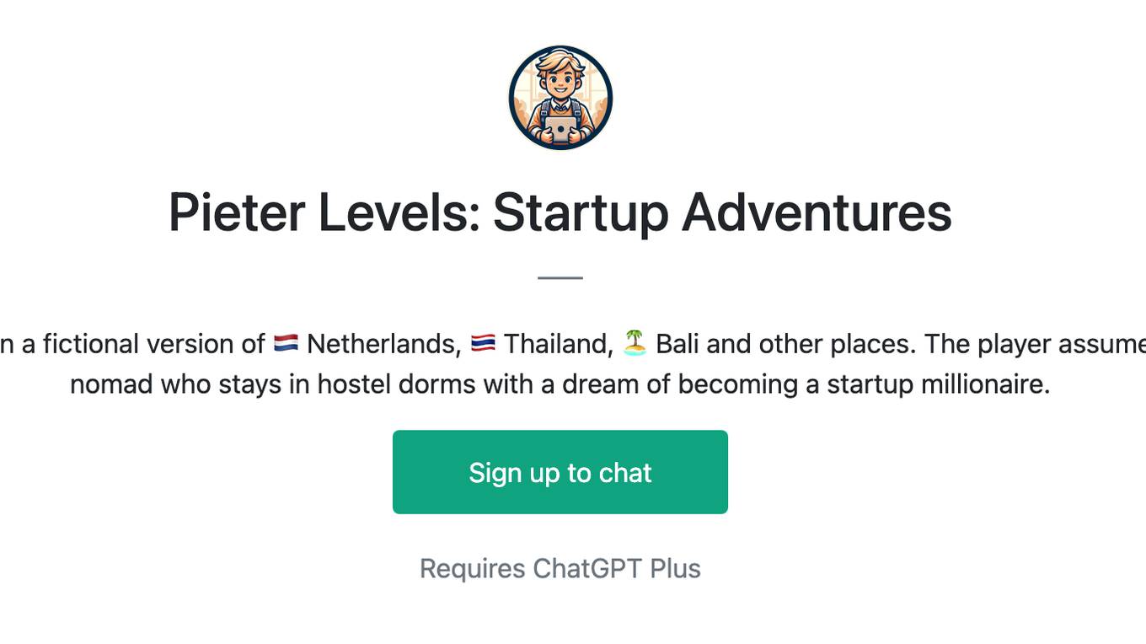This screenshot has width=1146, height=644.
Task: Click the word Bali in the description
Action: tap(677, 344)
